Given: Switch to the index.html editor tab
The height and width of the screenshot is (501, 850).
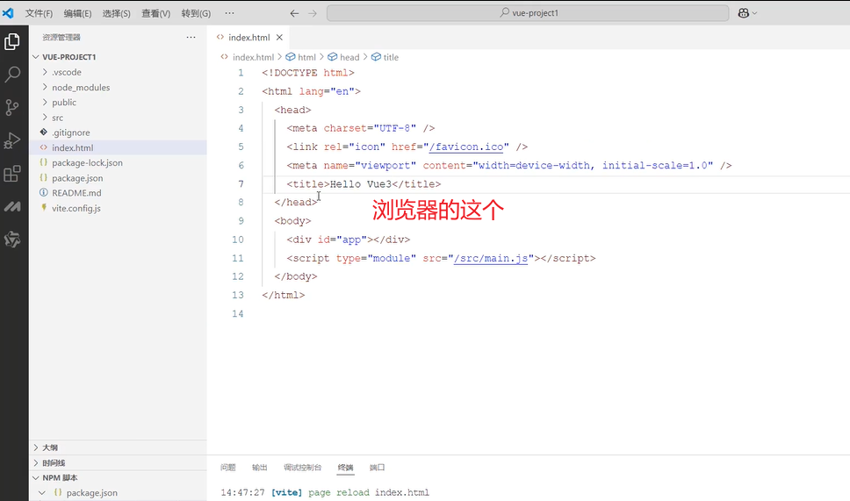Looking at the screenshot, I should 249,38.
